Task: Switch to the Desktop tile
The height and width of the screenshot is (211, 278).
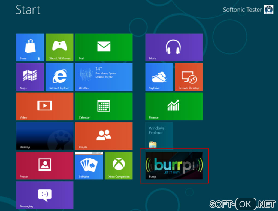Action: 45,136
